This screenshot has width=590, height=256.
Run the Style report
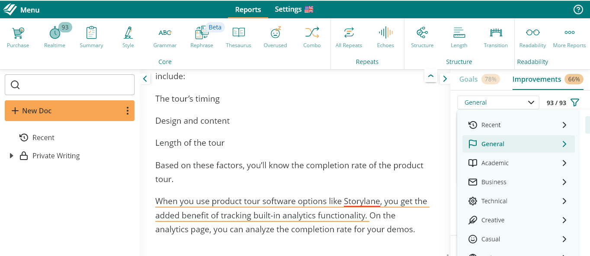128,36
